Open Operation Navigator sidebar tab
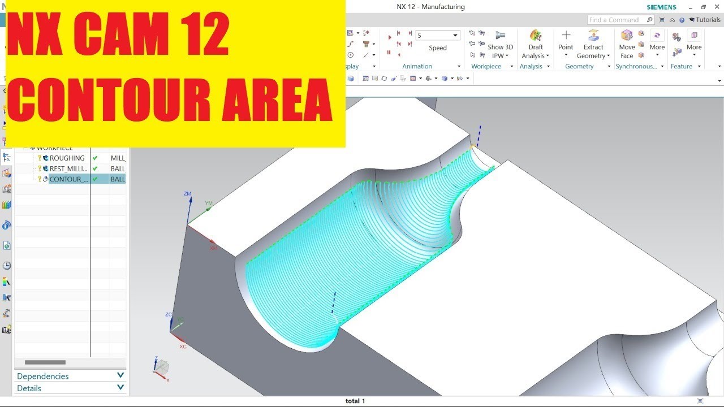 [x=6, y=157]
